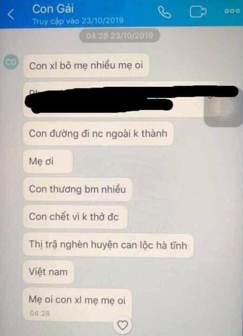Screen dimensions: 243x336
Task: Tap last access date 23/10/2019 subtitle
Action: (78, 21)
